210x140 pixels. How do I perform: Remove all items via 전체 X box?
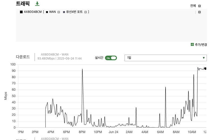click(x=199, y=6)
